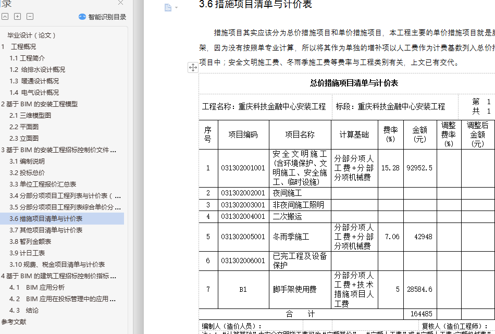Jump to 参考文献 in outline

tap(14, 321)
